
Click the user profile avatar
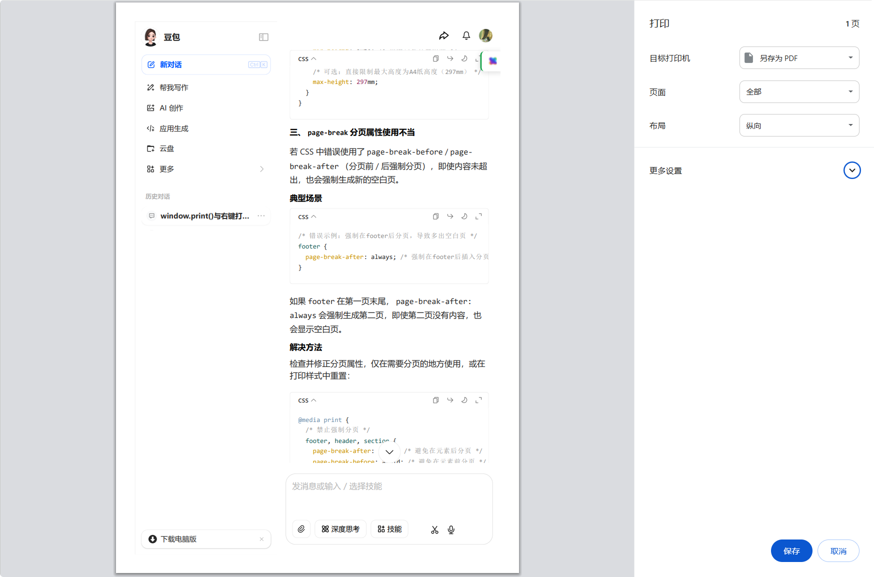[x=485, y=35]
